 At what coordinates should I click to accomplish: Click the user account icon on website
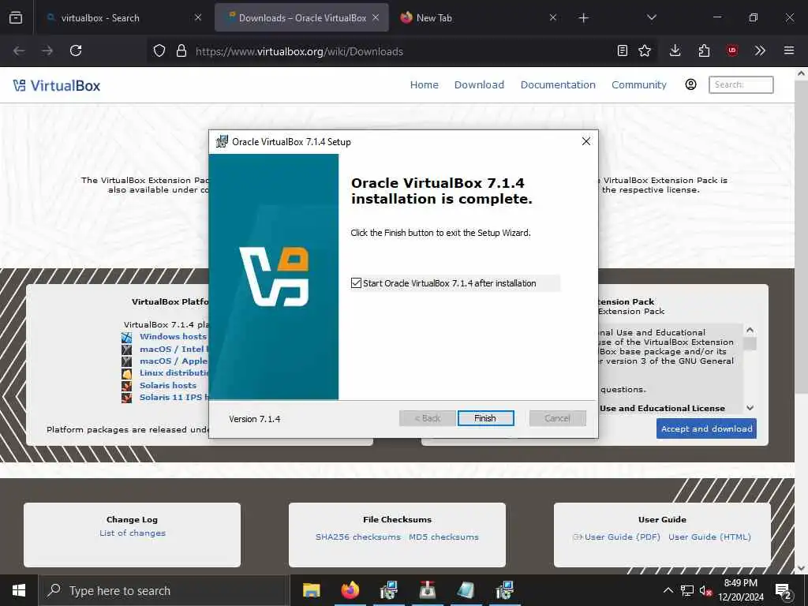coord(691,84)
